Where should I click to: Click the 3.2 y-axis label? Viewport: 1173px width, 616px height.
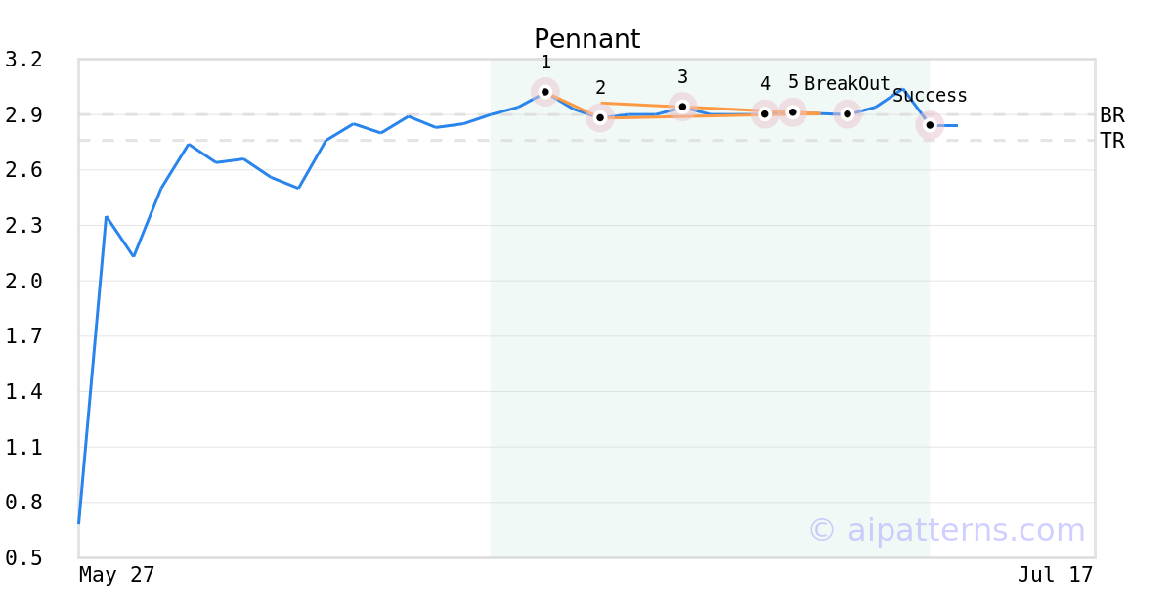(23, 60)
